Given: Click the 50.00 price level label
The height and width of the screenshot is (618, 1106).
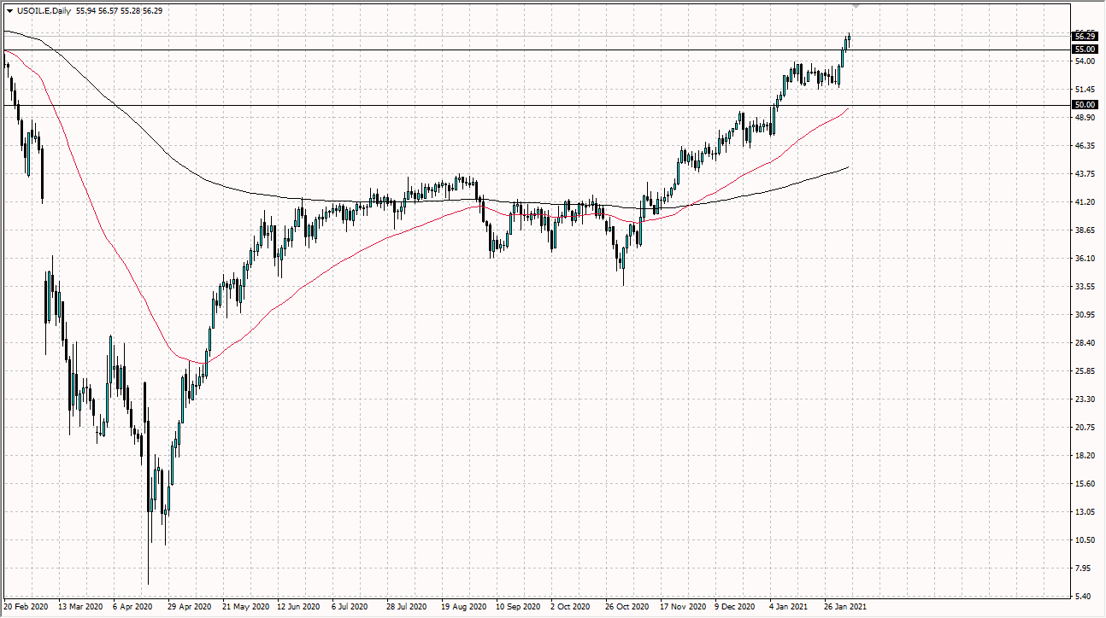Looking at the screenshot, I should (1084, 104).
